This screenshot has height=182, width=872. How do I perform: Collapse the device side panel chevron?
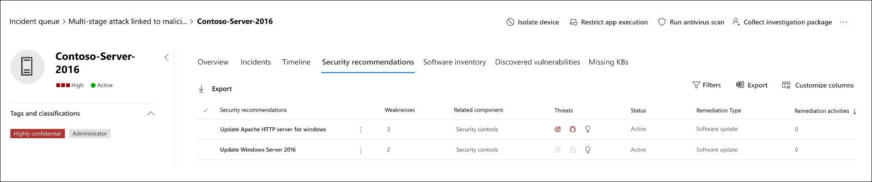click(x=166, y=57)
